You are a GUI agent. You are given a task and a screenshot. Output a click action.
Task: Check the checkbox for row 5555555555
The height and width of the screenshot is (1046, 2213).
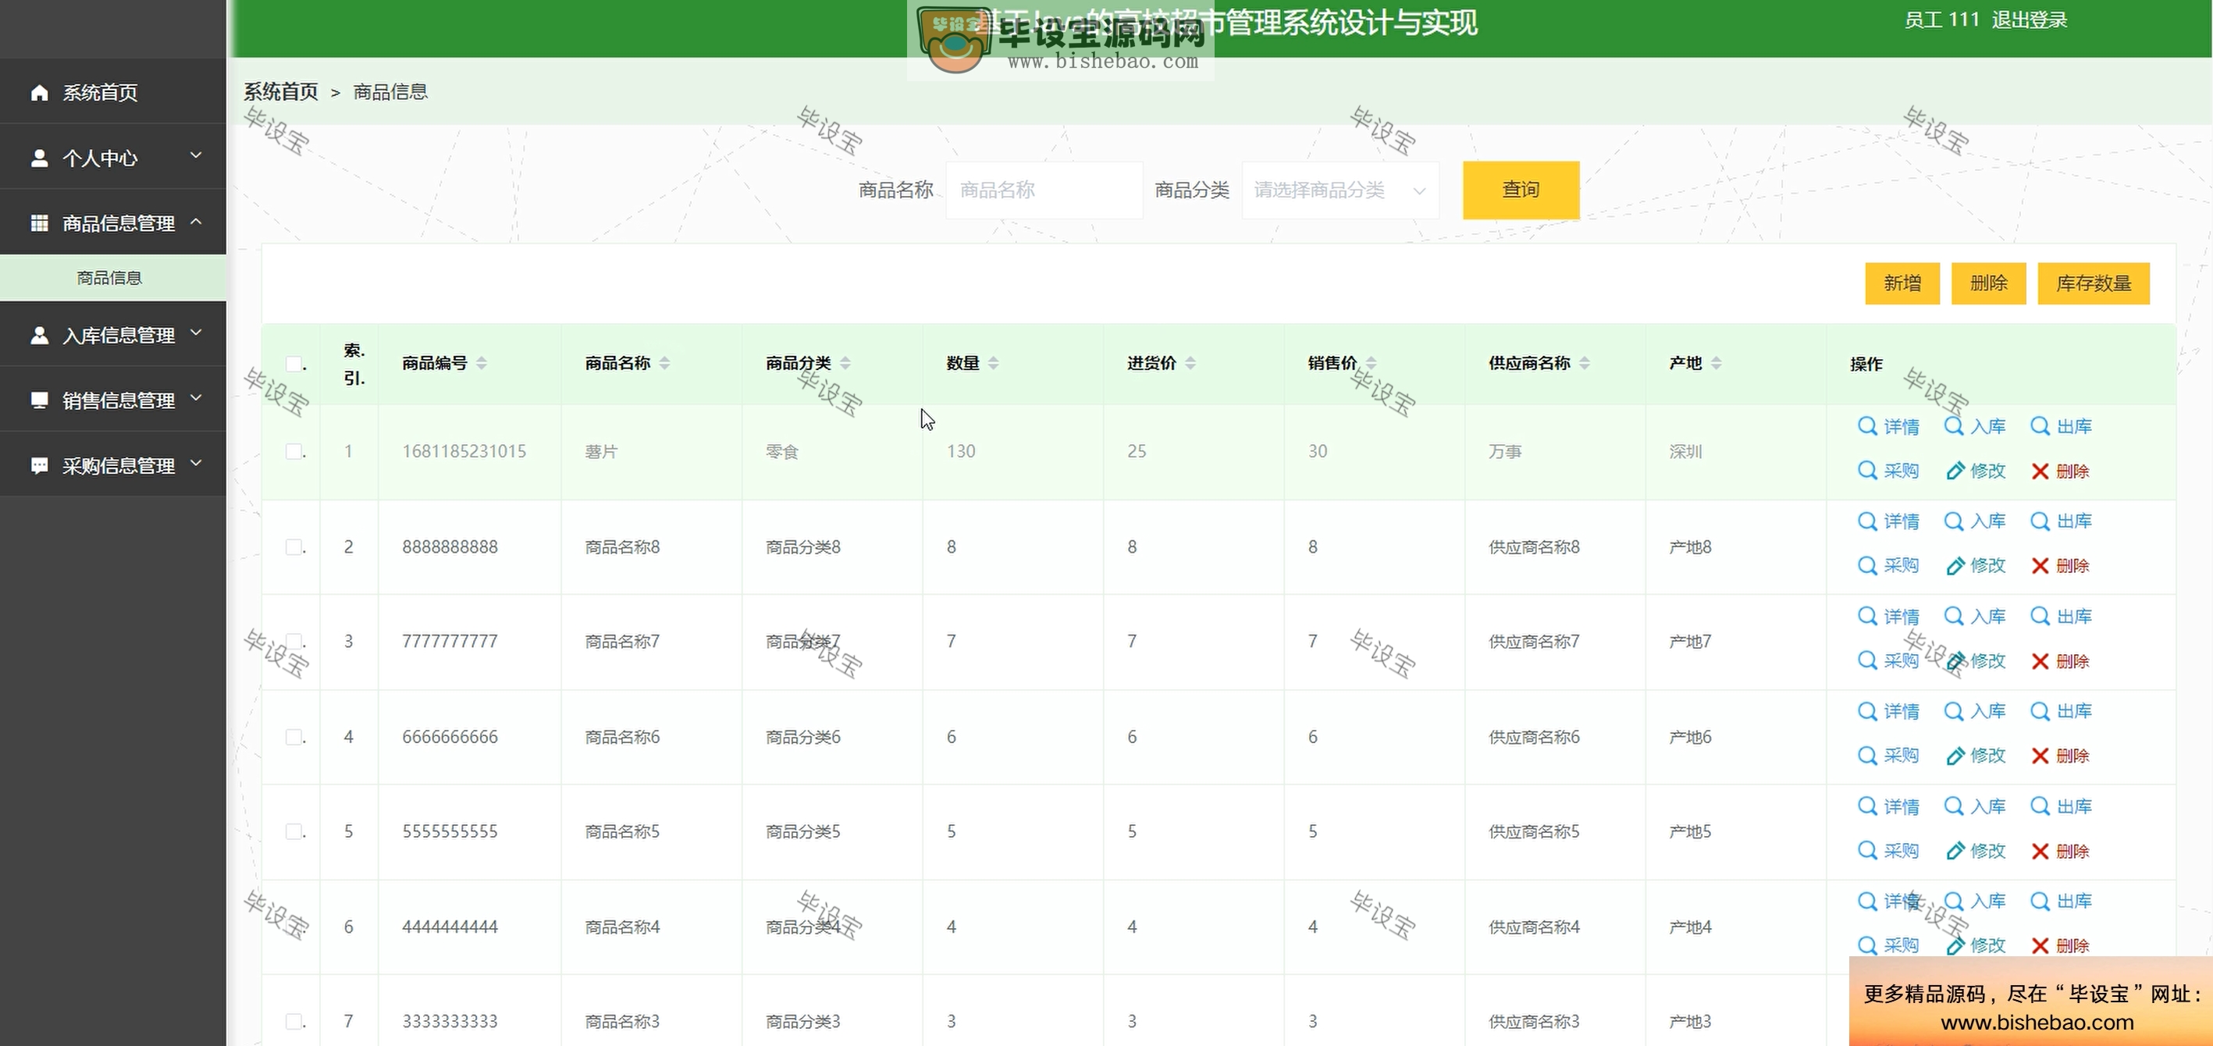(294, 831)
